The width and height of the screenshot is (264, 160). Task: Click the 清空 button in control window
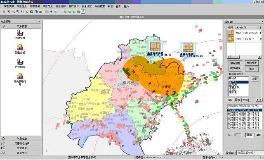coord(252,69)
